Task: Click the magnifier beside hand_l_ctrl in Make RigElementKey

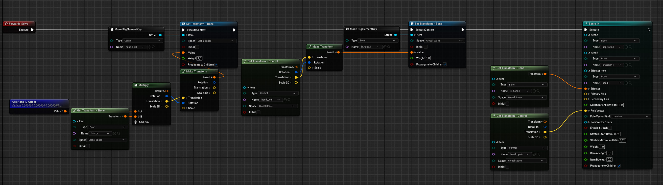Action: tap(154, 47)
